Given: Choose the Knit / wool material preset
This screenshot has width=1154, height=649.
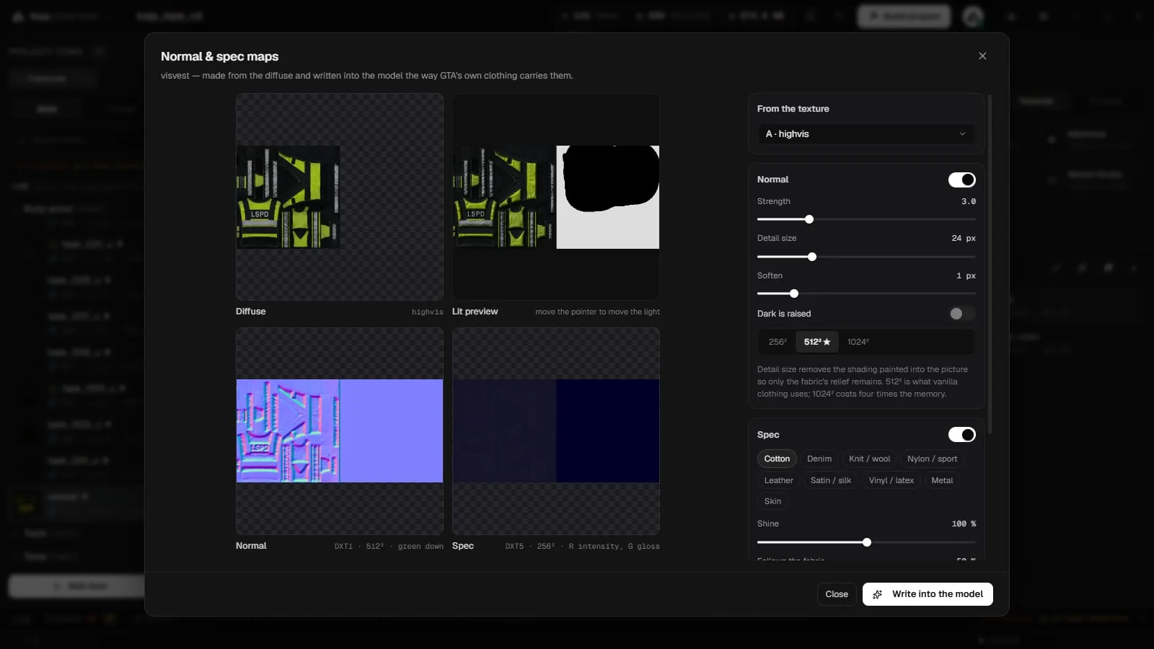Looking at the screenshot, I should [x=870, y=459].
